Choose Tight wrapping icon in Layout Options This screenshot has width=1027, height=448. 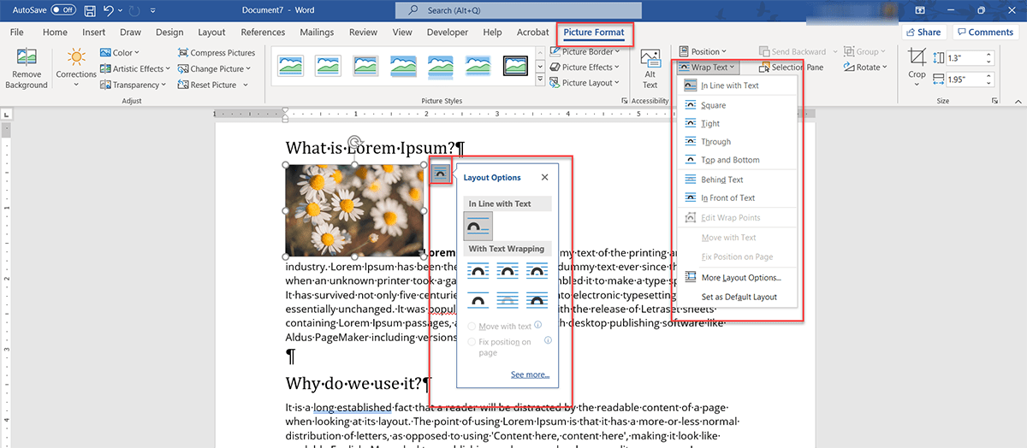(x=508, y=271)
